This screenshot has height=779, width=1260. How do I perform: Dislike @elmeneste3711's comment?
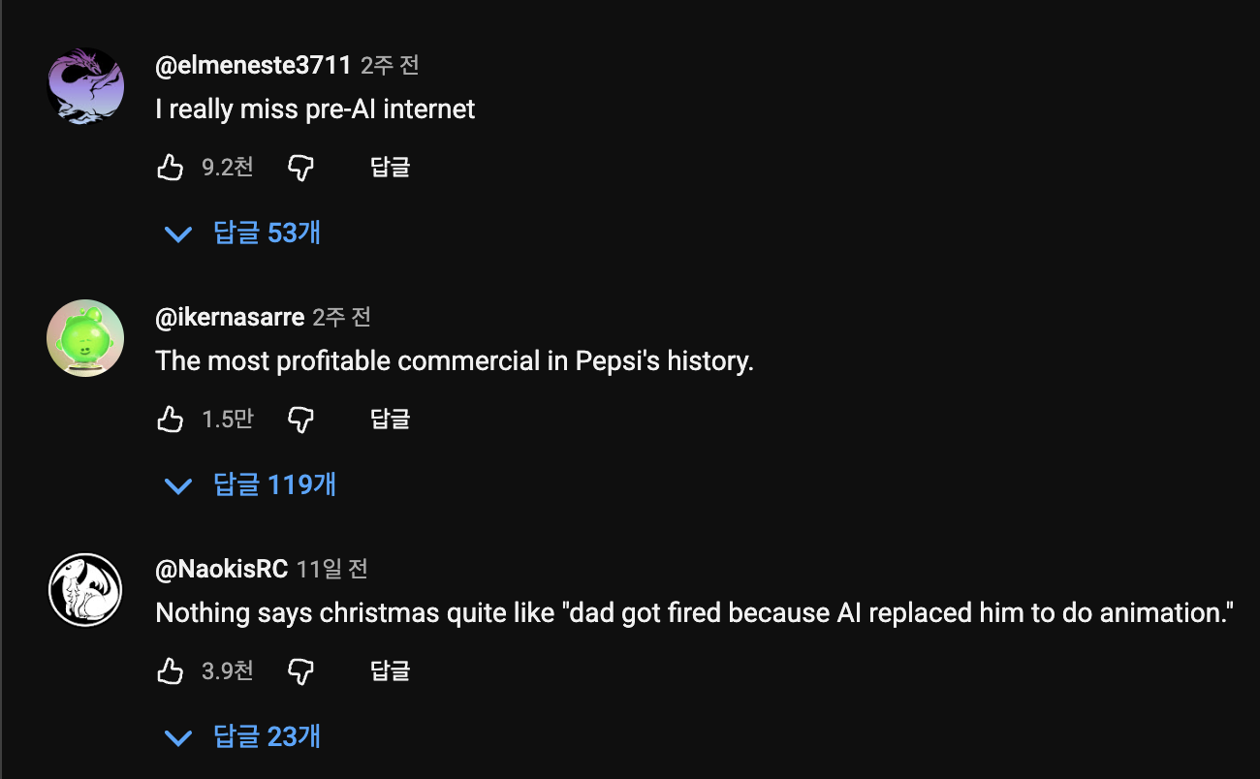[301, 167]
